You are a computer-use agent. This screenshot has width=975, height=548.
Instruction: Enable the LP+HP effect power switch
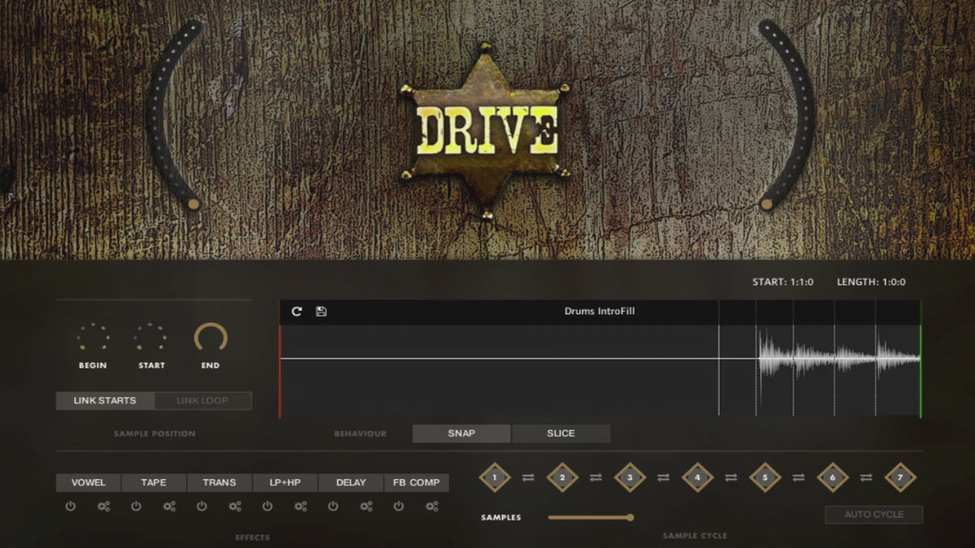pos(267,507)
